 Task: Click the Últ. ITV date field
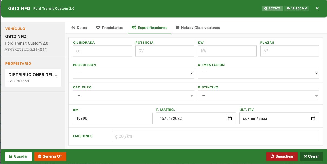(x=279, y=118)
